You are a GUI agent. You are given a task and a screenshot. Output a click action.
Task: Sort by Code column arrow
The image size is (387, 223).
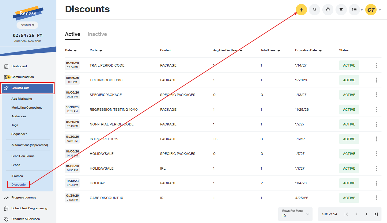101,51
